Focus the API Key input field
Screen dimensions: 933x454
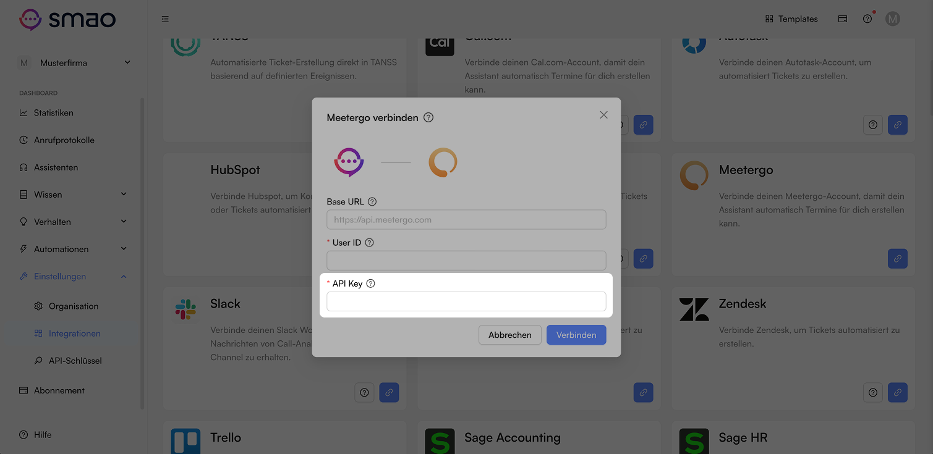click(x=466, y=301)
